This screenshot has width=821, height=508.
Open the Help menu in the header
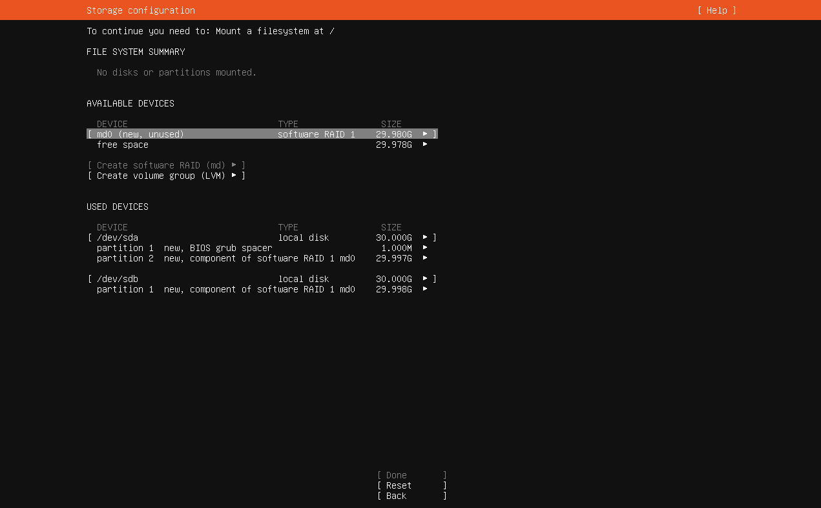pos(716,10)
